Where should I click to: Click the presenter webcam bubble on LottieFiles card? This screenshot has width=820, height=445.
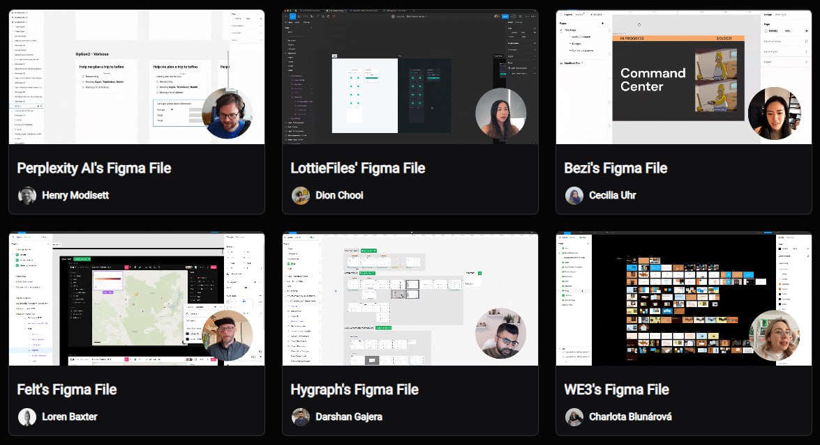501,114
